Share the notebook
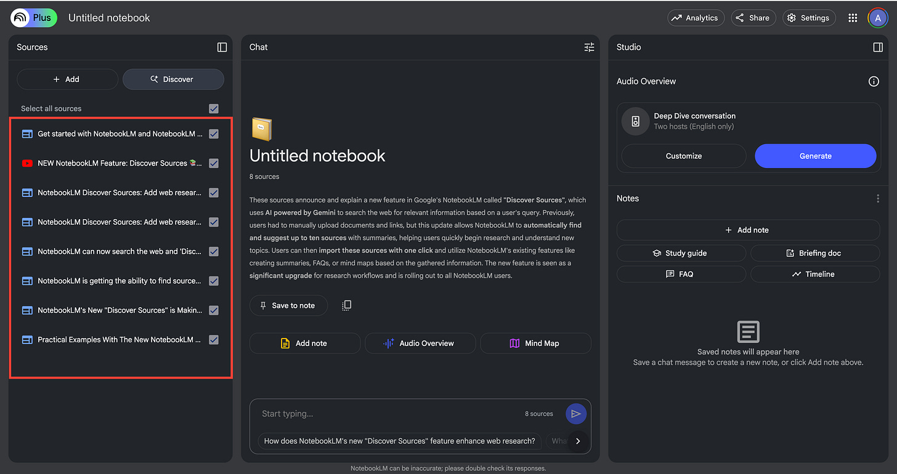The height and width of the screenshot is (474, 897). 753,18
